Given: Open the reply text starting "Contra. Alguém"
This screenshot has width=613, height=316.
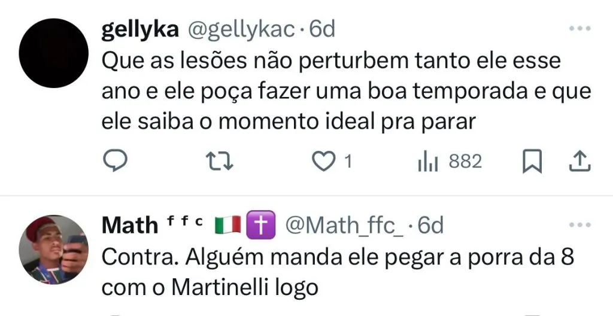Looking at the screenshot, I should click(338, 273).
